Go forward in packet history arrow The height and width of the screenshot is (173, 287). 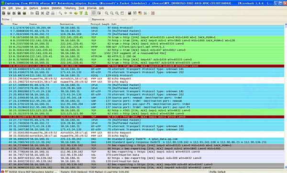click(x=71, y=13)
